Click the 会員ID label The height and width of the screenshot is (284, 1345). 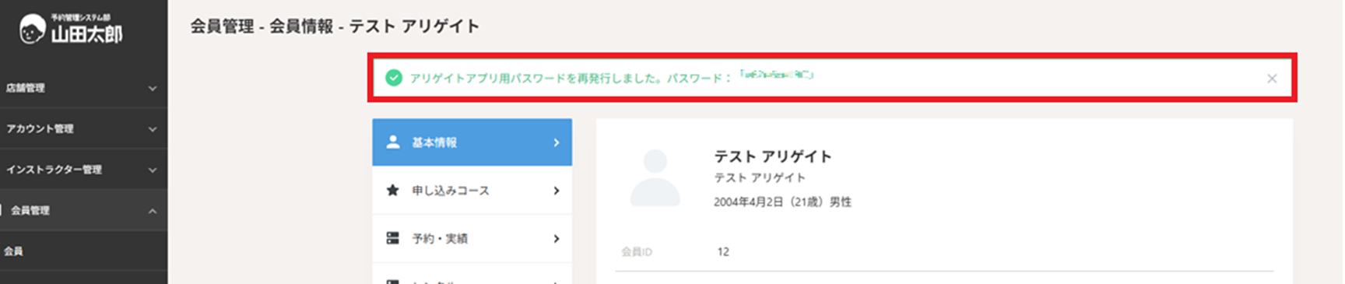[637, 252]
